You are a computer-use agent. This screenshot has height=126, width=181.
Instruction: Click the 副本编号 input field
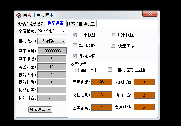[x=52, y=51]
